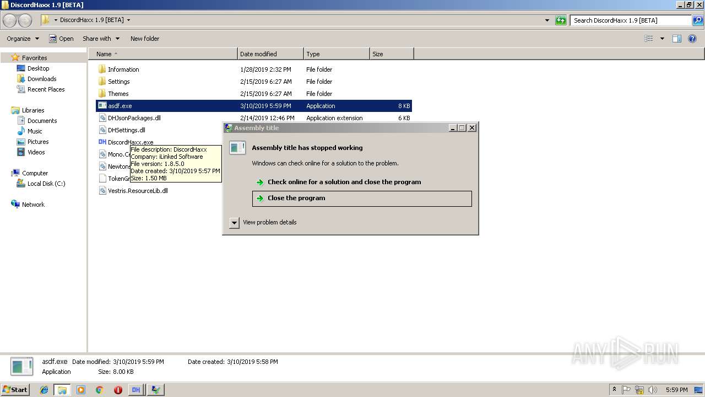Open Desktop in the navigation pane
Image resolution: width=705 pixels, height=397 pixels.
coord(38,68)
